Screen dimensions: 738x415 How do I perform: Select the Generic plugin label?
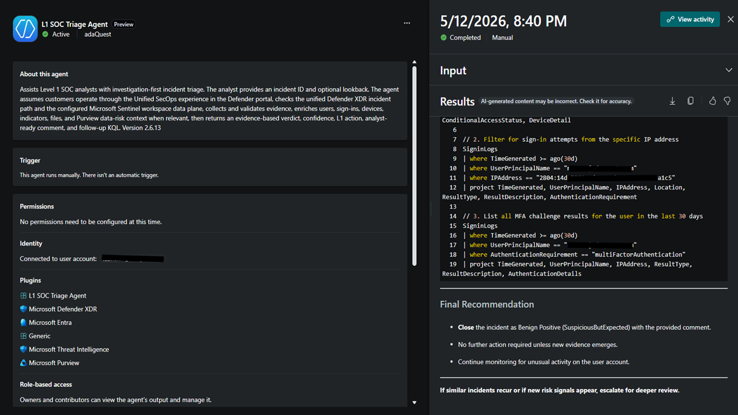point(40,336)
